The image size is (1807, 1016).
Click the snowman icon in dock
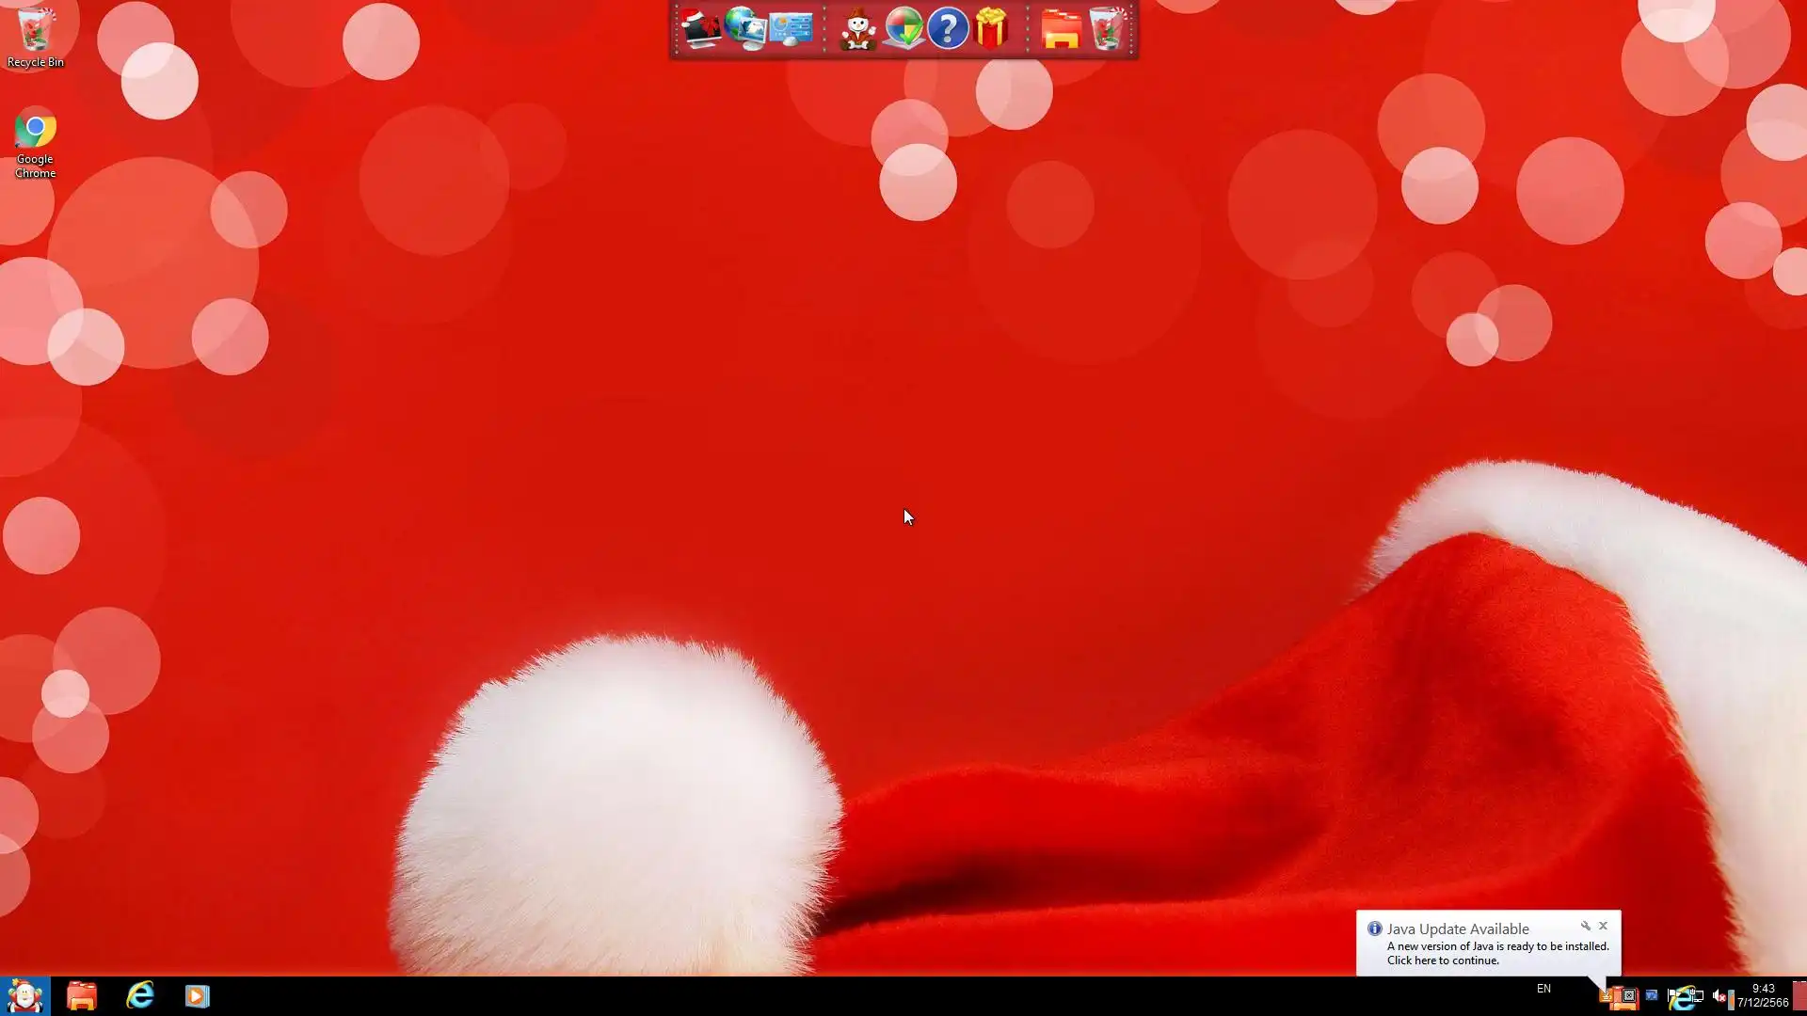click(857, 29)
